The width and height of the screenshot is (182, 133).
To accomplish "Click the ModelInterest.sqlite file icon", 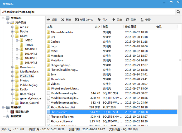I will pyautogui.click(x=49, y=93).
